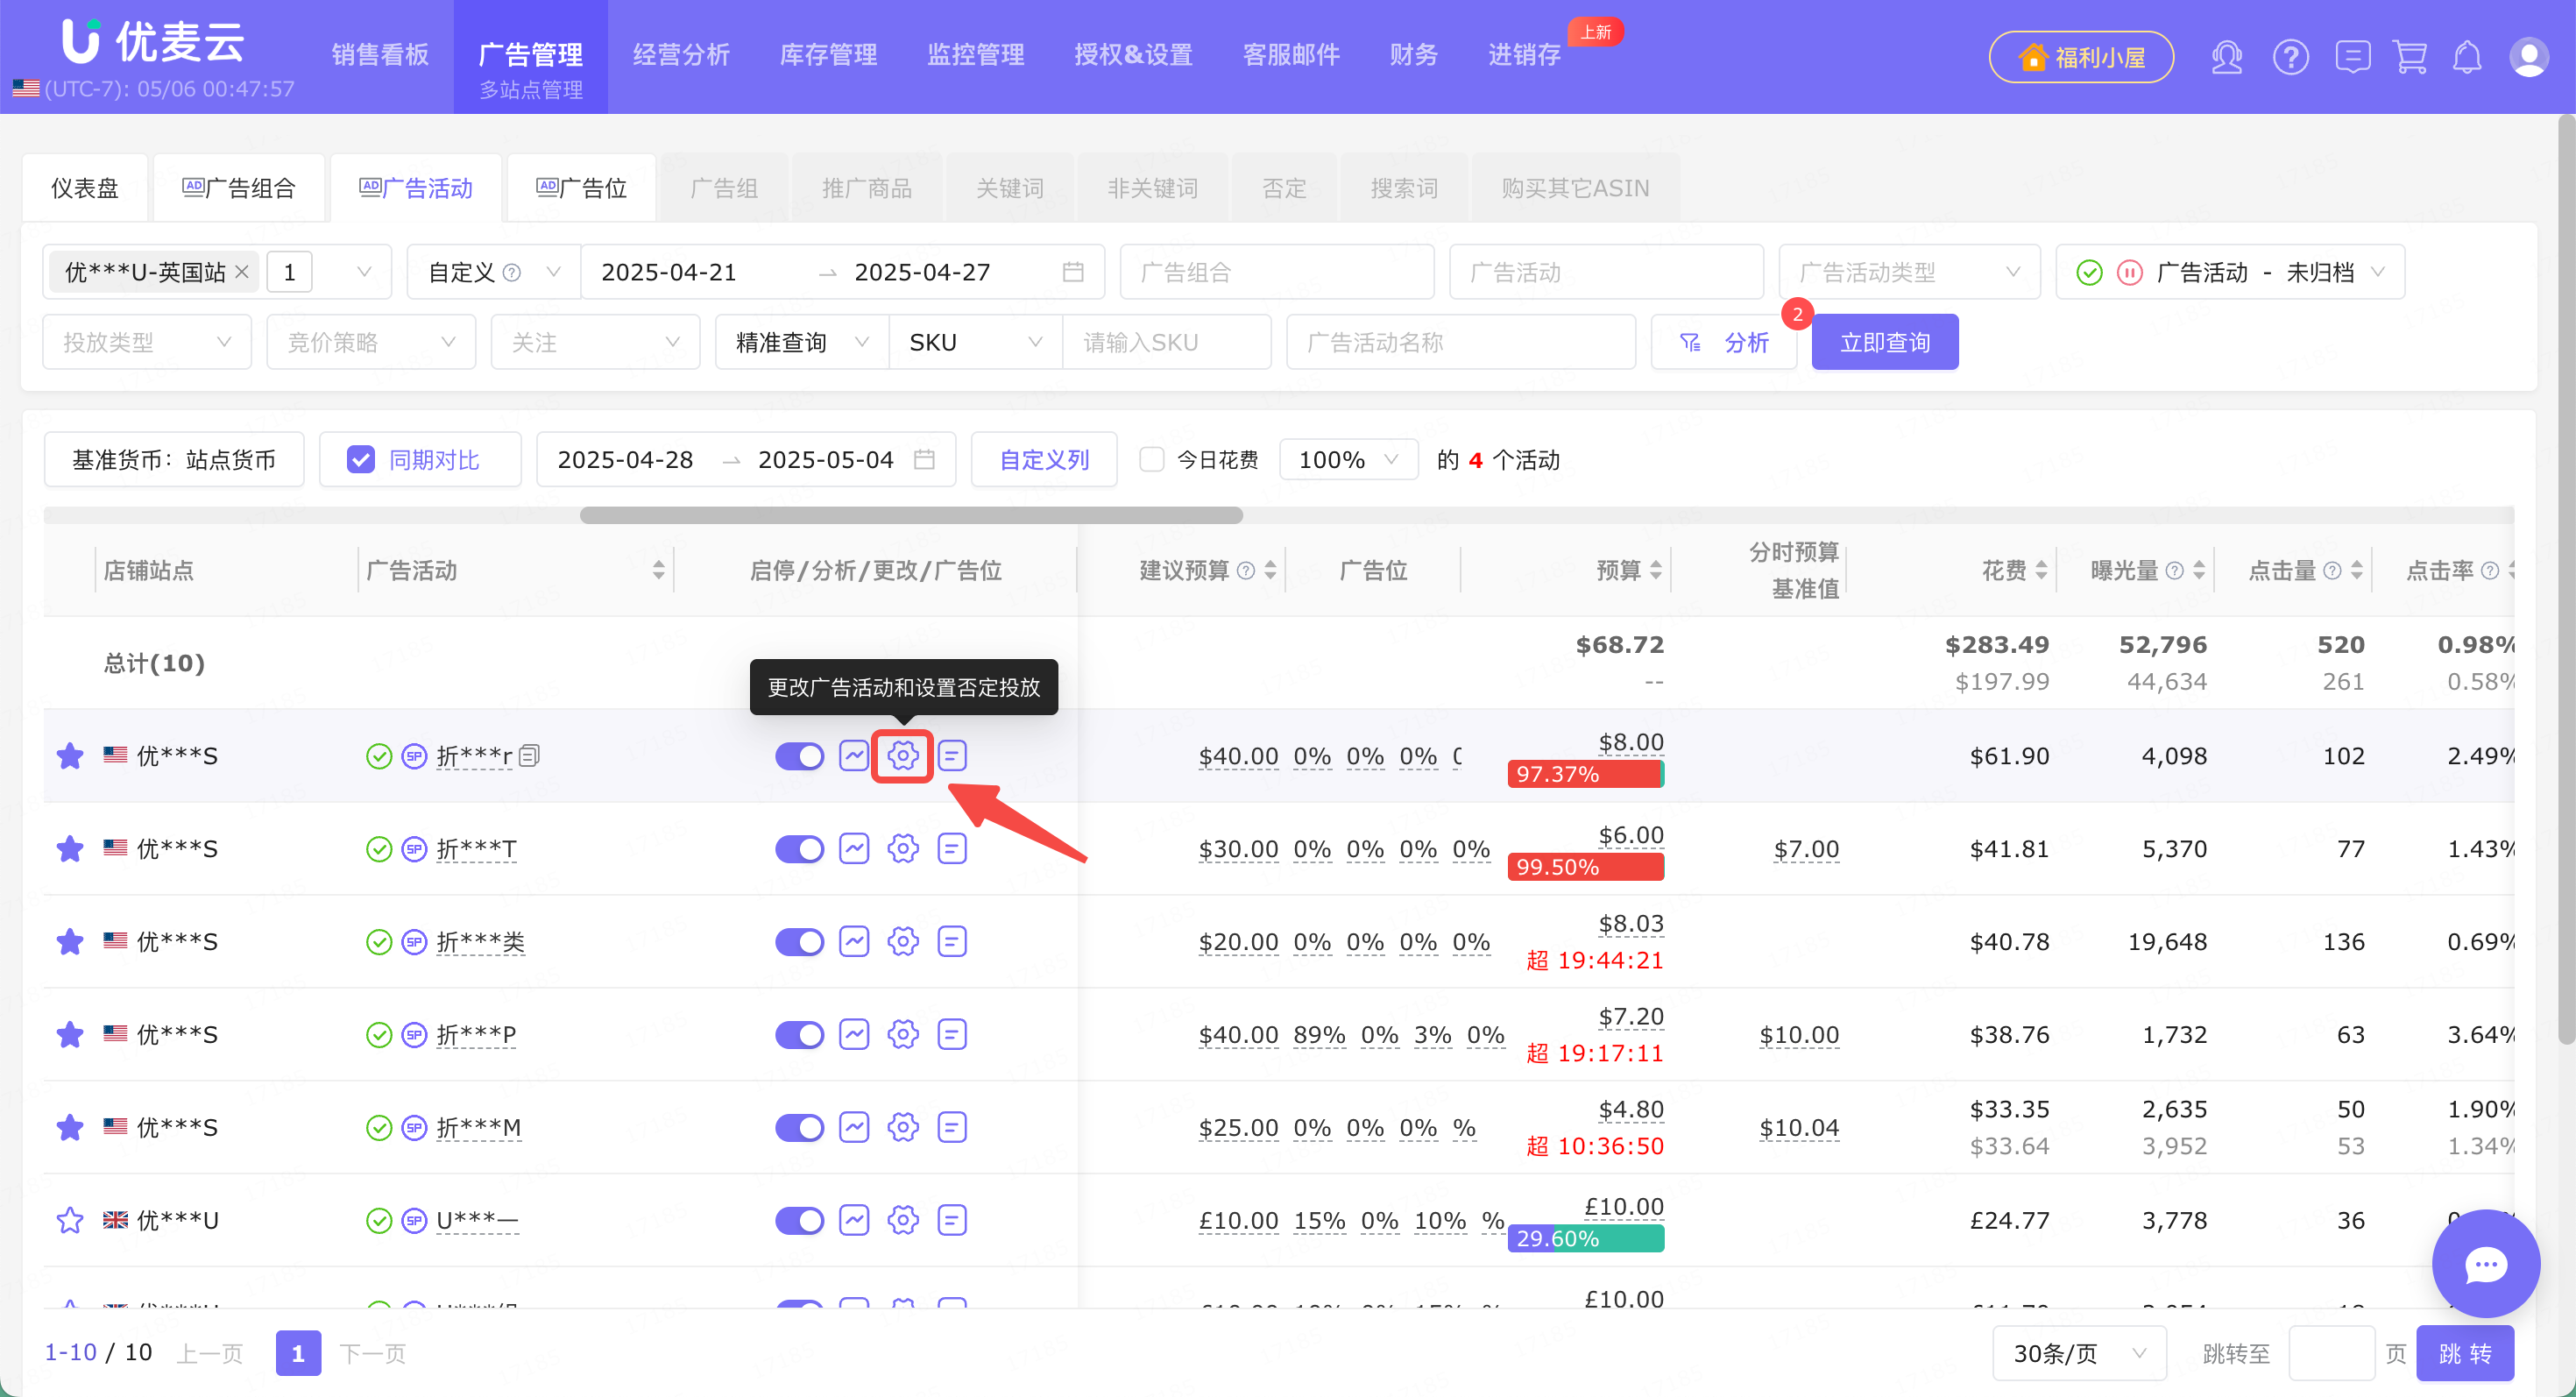Open the shopping cart icon
The height and width of the screenshot is (1397, 2576).
tap(2410, 57)
